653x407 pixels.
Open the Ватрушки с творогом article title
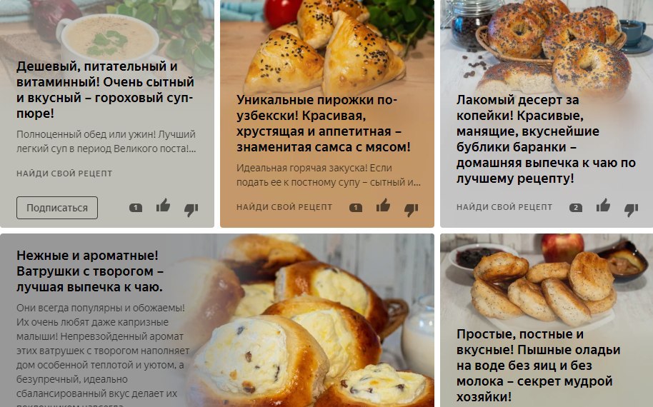point(89,271)
